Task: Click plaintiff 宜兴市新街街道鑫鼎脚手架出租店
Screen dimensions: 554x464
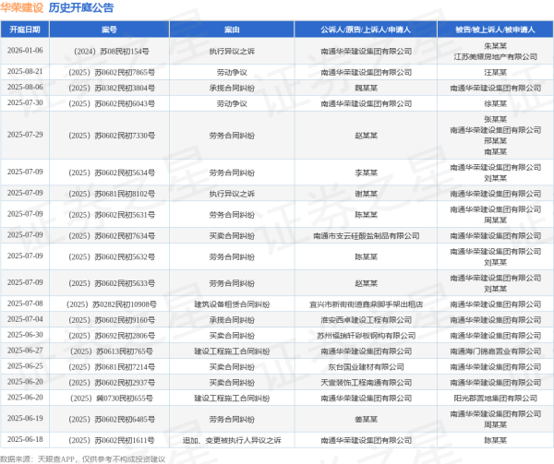Action: (x=366, y=304)
